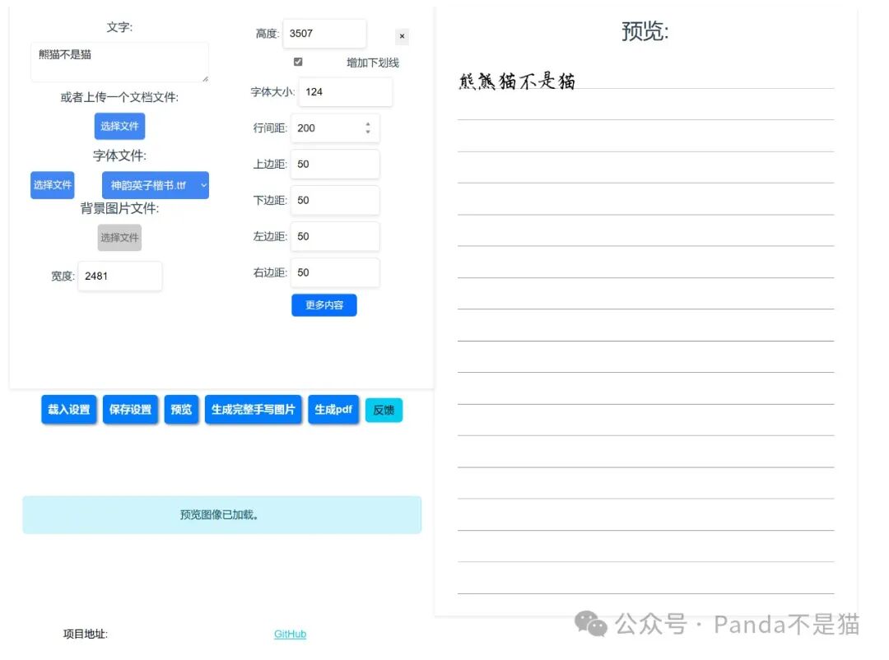Click the 预览 button in bottom button row
This screenshot has width=889, height=660.
pos(181,409)
